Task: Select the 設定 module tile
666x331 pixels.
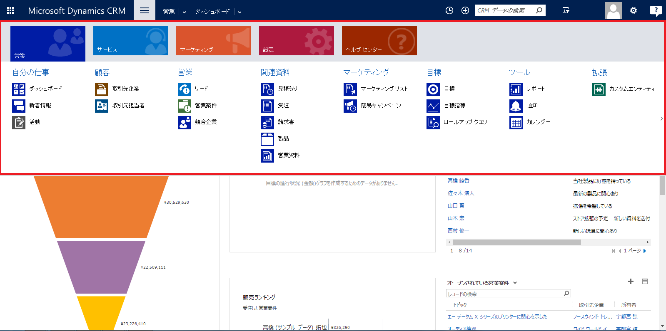Action: [x=297, y=41]
